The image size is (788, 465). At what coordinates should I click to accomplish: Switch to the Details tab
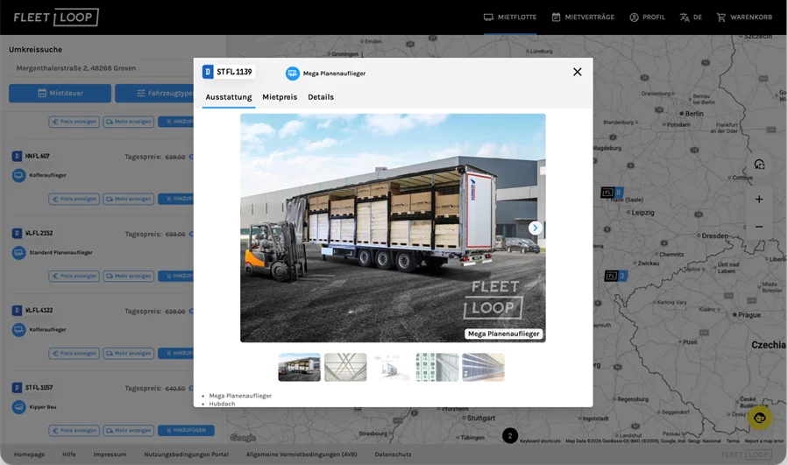(x=321, y=97)
